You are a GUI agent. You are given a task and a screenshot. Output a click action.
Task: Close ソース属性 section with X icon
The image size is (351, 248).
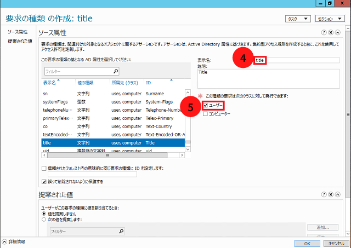(x=331, y=33)
